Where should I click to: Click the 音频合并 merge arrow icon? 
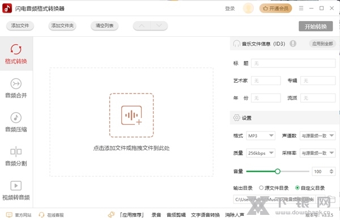tap(16, 83)
